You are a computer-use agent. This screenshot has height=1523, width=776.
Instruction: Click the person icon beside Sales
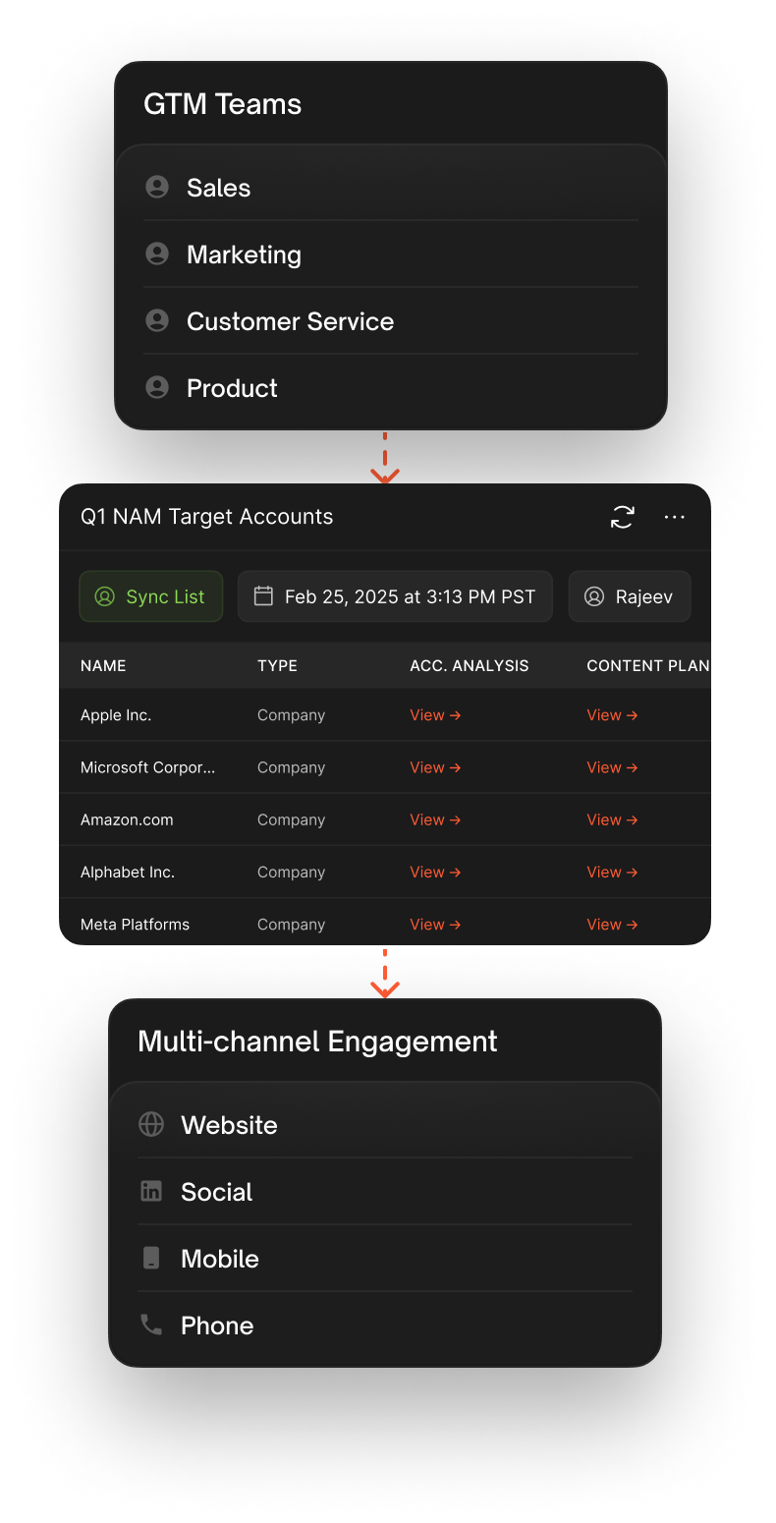pyautogui.click(x=157, y=187)
